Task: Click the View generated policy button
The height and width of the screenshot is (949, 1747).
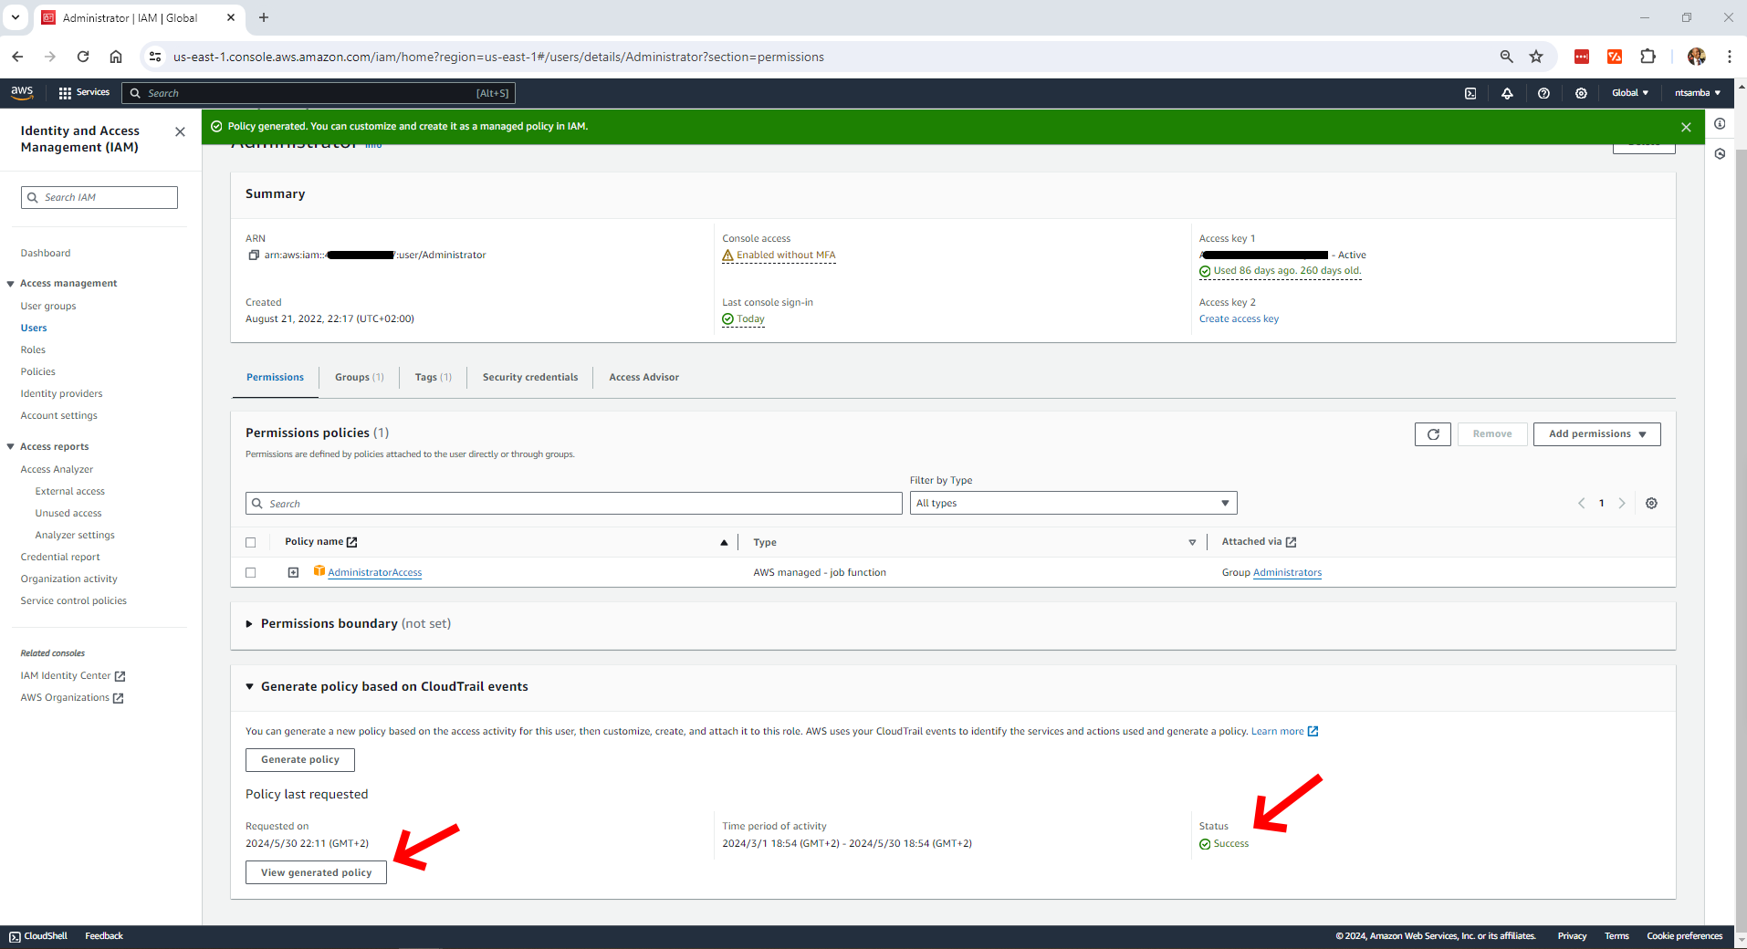Action: 316,873
